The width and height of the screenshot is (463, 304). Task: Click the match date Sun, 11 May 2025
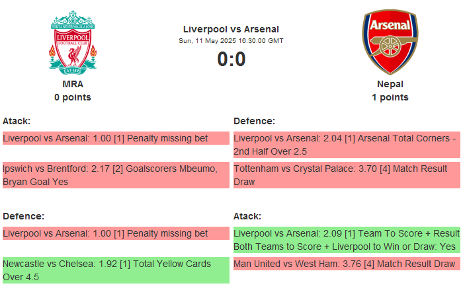pos(231,40)
